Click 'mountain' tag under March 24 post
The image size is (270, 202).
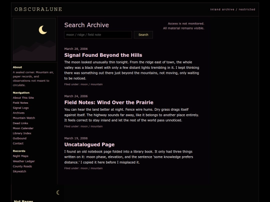tap(96, 126)
